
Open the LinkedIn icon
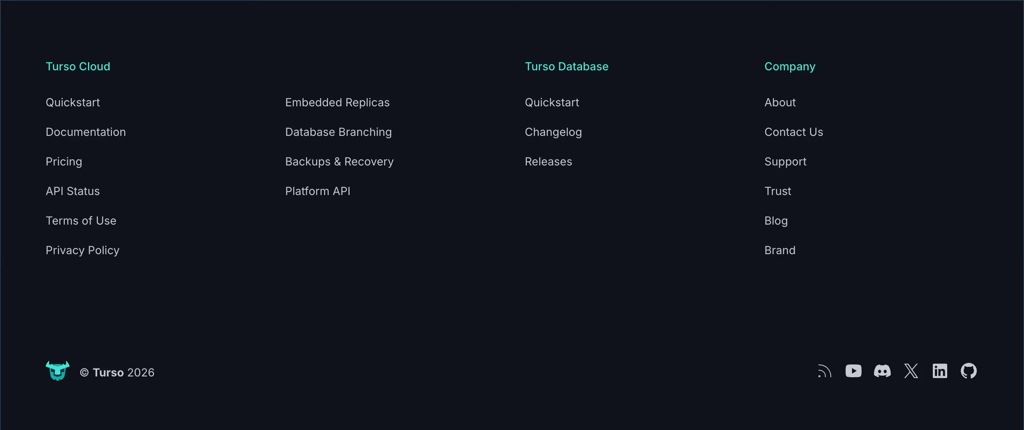(940, 371)
